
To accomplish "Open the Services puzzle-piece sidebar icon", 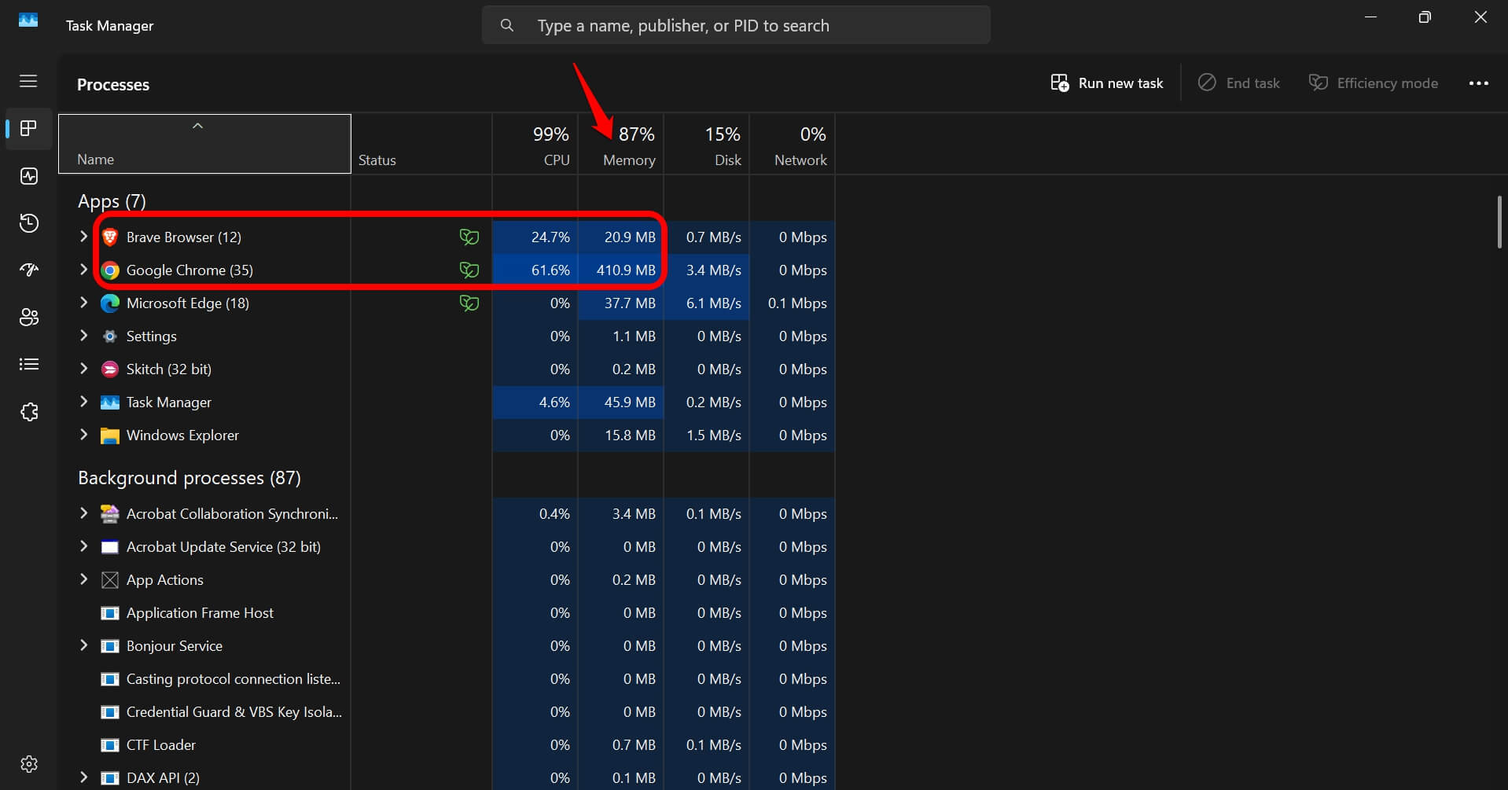I will [29, 412].
